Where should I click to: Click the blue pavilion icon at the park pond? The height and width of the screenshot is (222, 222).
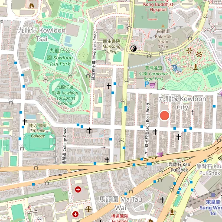(175, 68)
